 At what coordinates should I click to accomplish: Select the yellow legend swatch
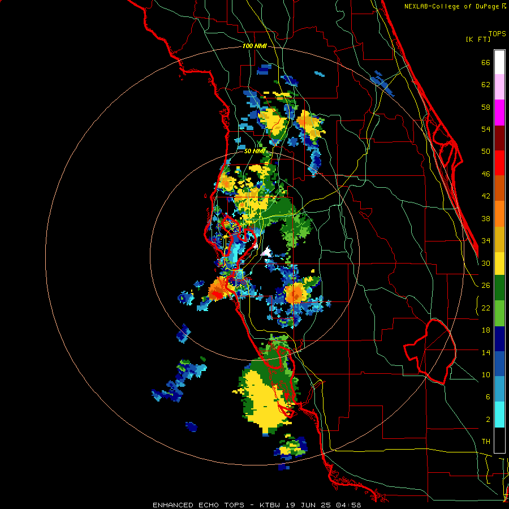tap(499, 264)
